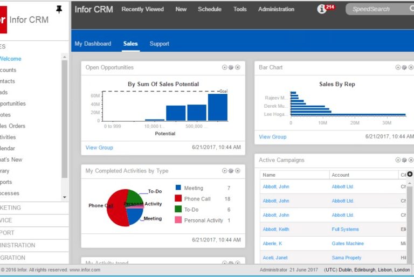Close the Bar Chart widget
This screenshot has height=277, width=414.
[411, 67]
